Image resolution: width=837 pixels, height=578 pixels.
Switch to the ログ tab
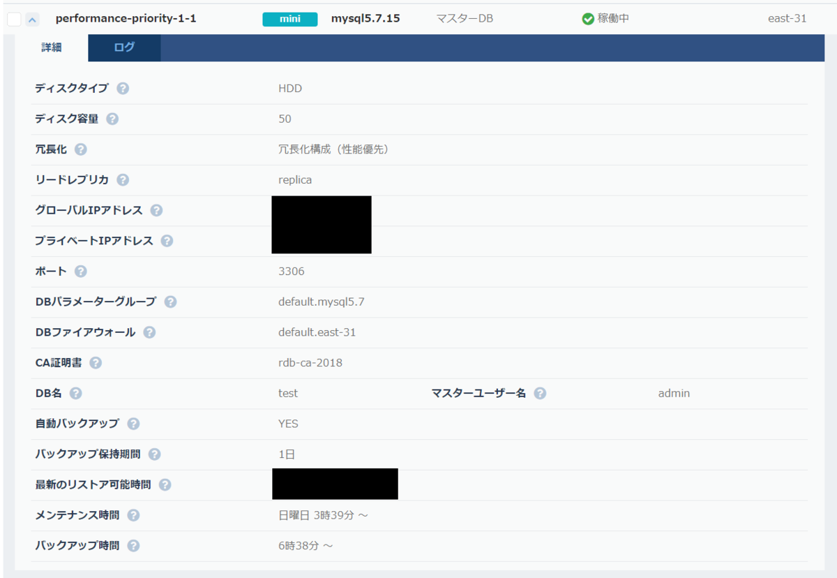(124, 48)
